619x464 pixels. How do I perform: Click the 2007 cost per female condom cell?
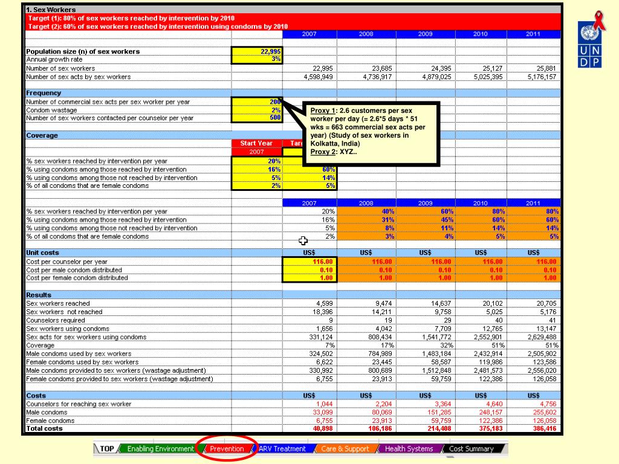click(x=309, y=278)
